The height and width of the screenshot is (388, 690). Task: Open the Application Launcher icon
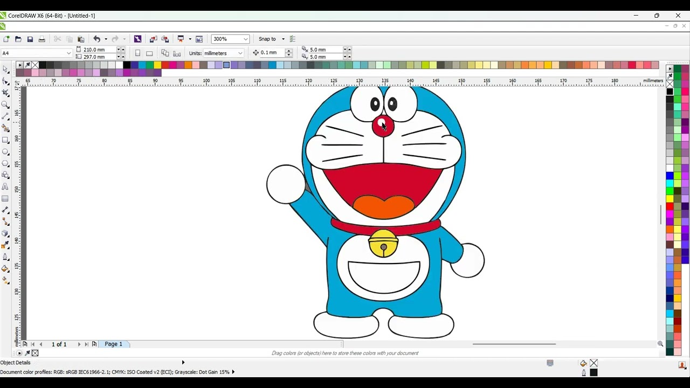tap(181, 39)
